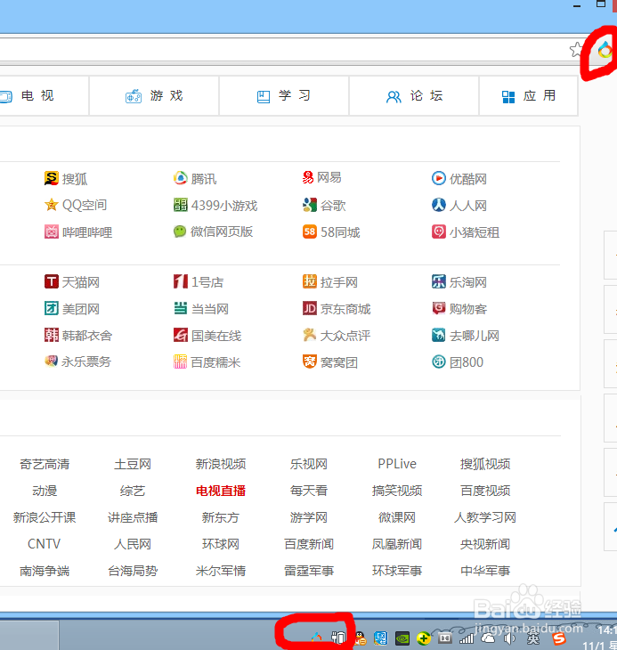
Task: Click the volume speaker tray icon
Action: (x=509, y=638)
